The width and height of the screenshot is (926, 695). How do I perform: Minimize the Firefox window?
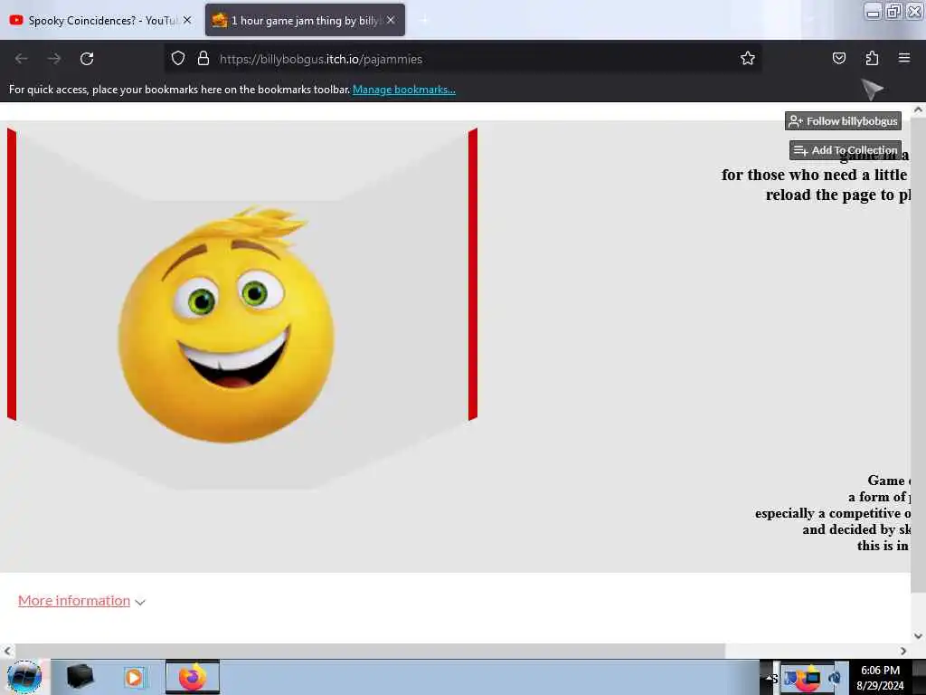(x=873, y=11)
